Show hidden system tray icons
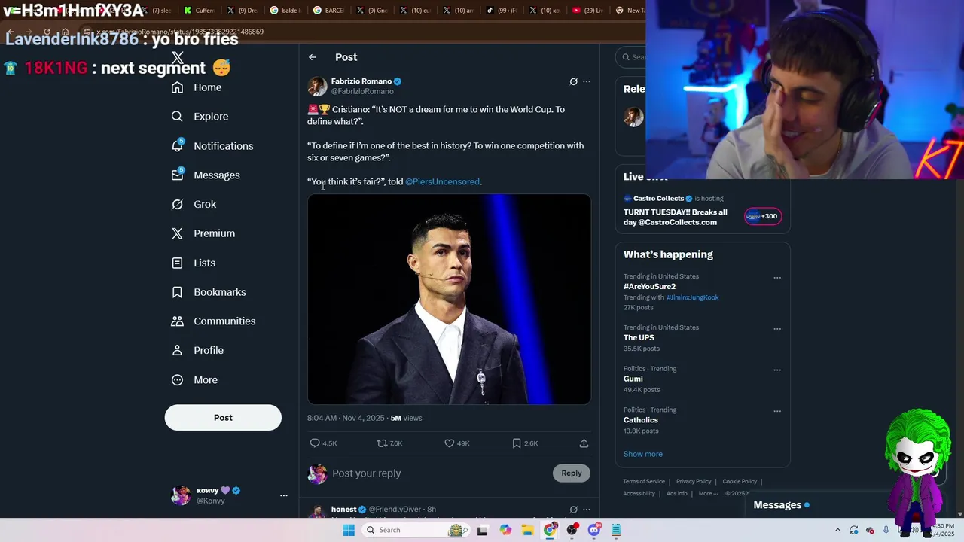Screen dimensions: 964x542 [837, 530]
